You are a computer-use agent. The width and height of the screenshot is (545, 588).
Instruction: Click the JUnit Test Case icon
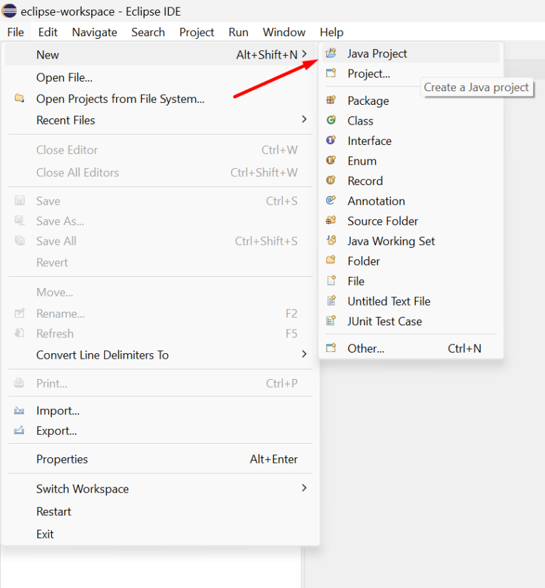pos(331,321)
